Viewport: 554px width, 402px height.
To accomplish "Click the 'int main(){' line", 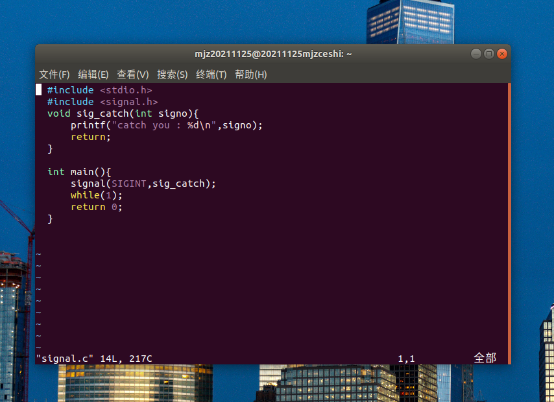I will [x=79, y=172].
